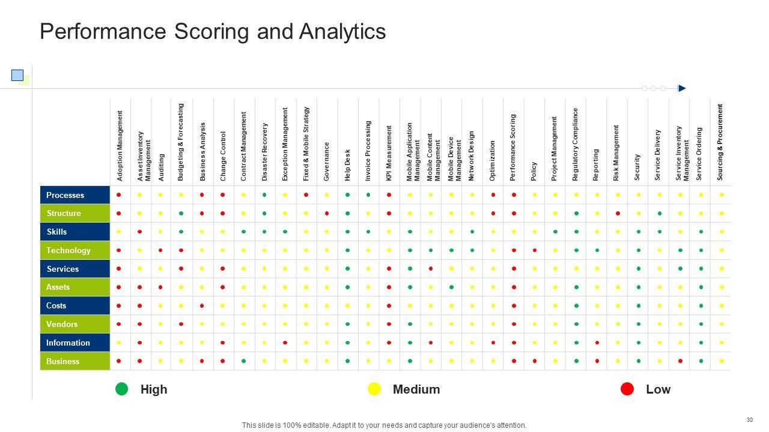Click the green High legend circle
This screenshot has width=769, height=432.
click(x=122, y=389)
